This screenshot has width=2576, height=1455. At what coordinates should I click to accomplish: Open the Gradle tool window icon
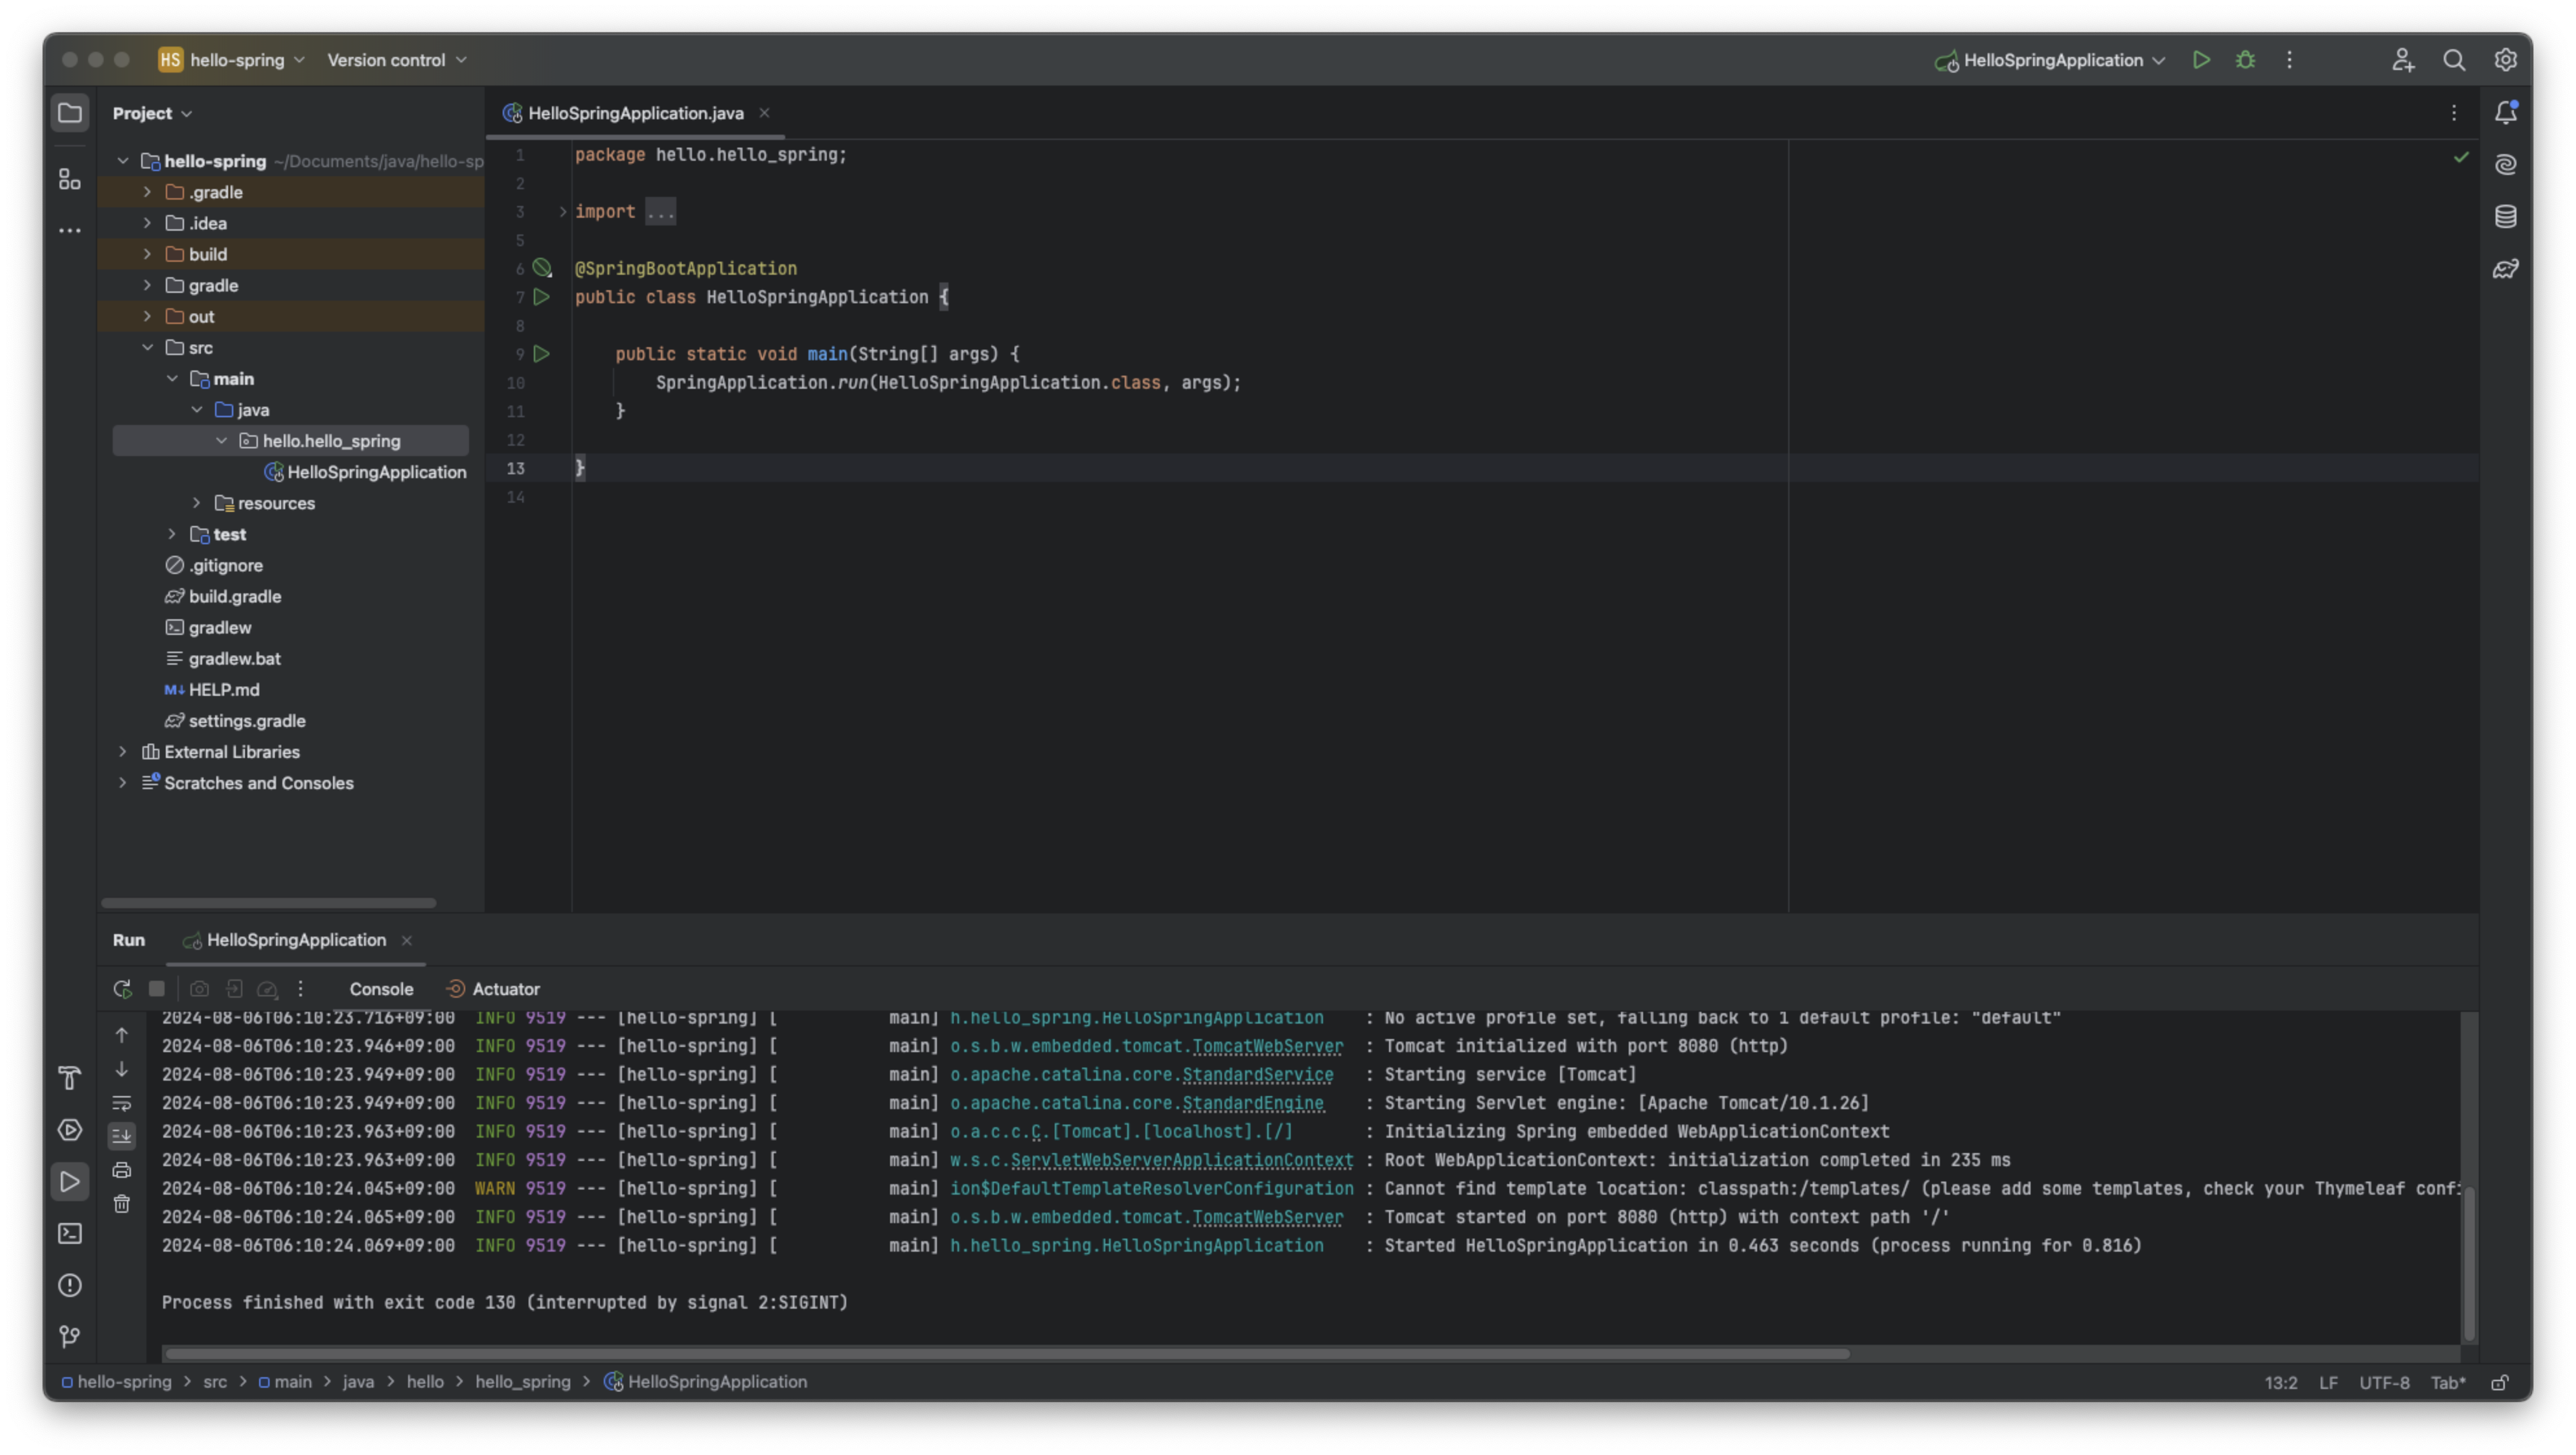click(2505, 269)
